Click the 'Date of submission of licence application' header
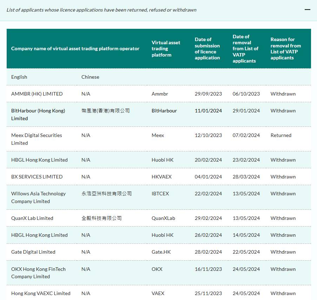317x300 pixels. click(x=207, y=48)
